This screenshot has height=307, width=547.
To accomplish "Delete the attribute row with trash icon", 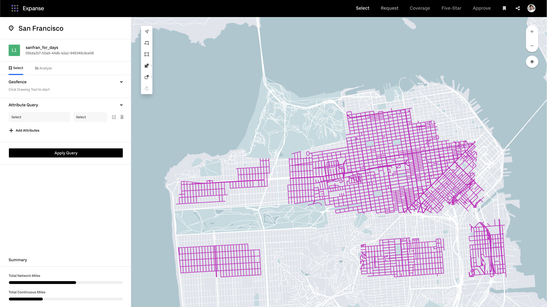I will [122, 117].
